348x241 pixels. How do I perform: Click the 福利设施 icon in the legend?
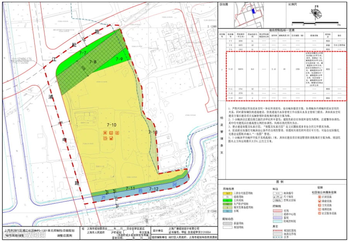[320, 209]
